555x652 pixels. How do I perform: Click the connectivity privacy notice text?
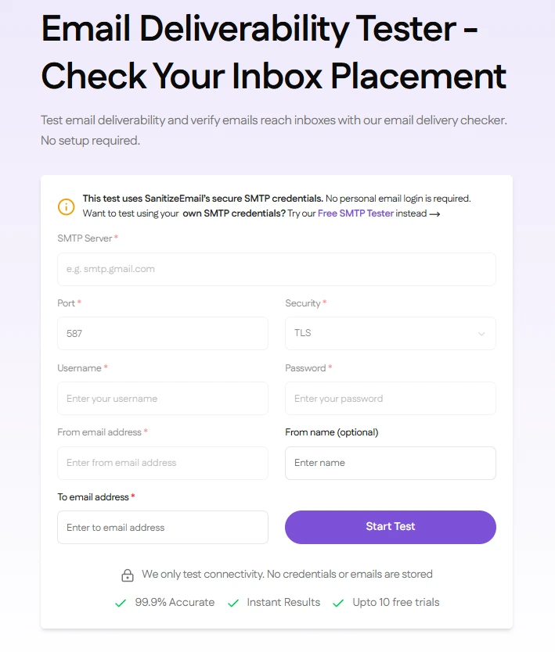coord(287,575)
